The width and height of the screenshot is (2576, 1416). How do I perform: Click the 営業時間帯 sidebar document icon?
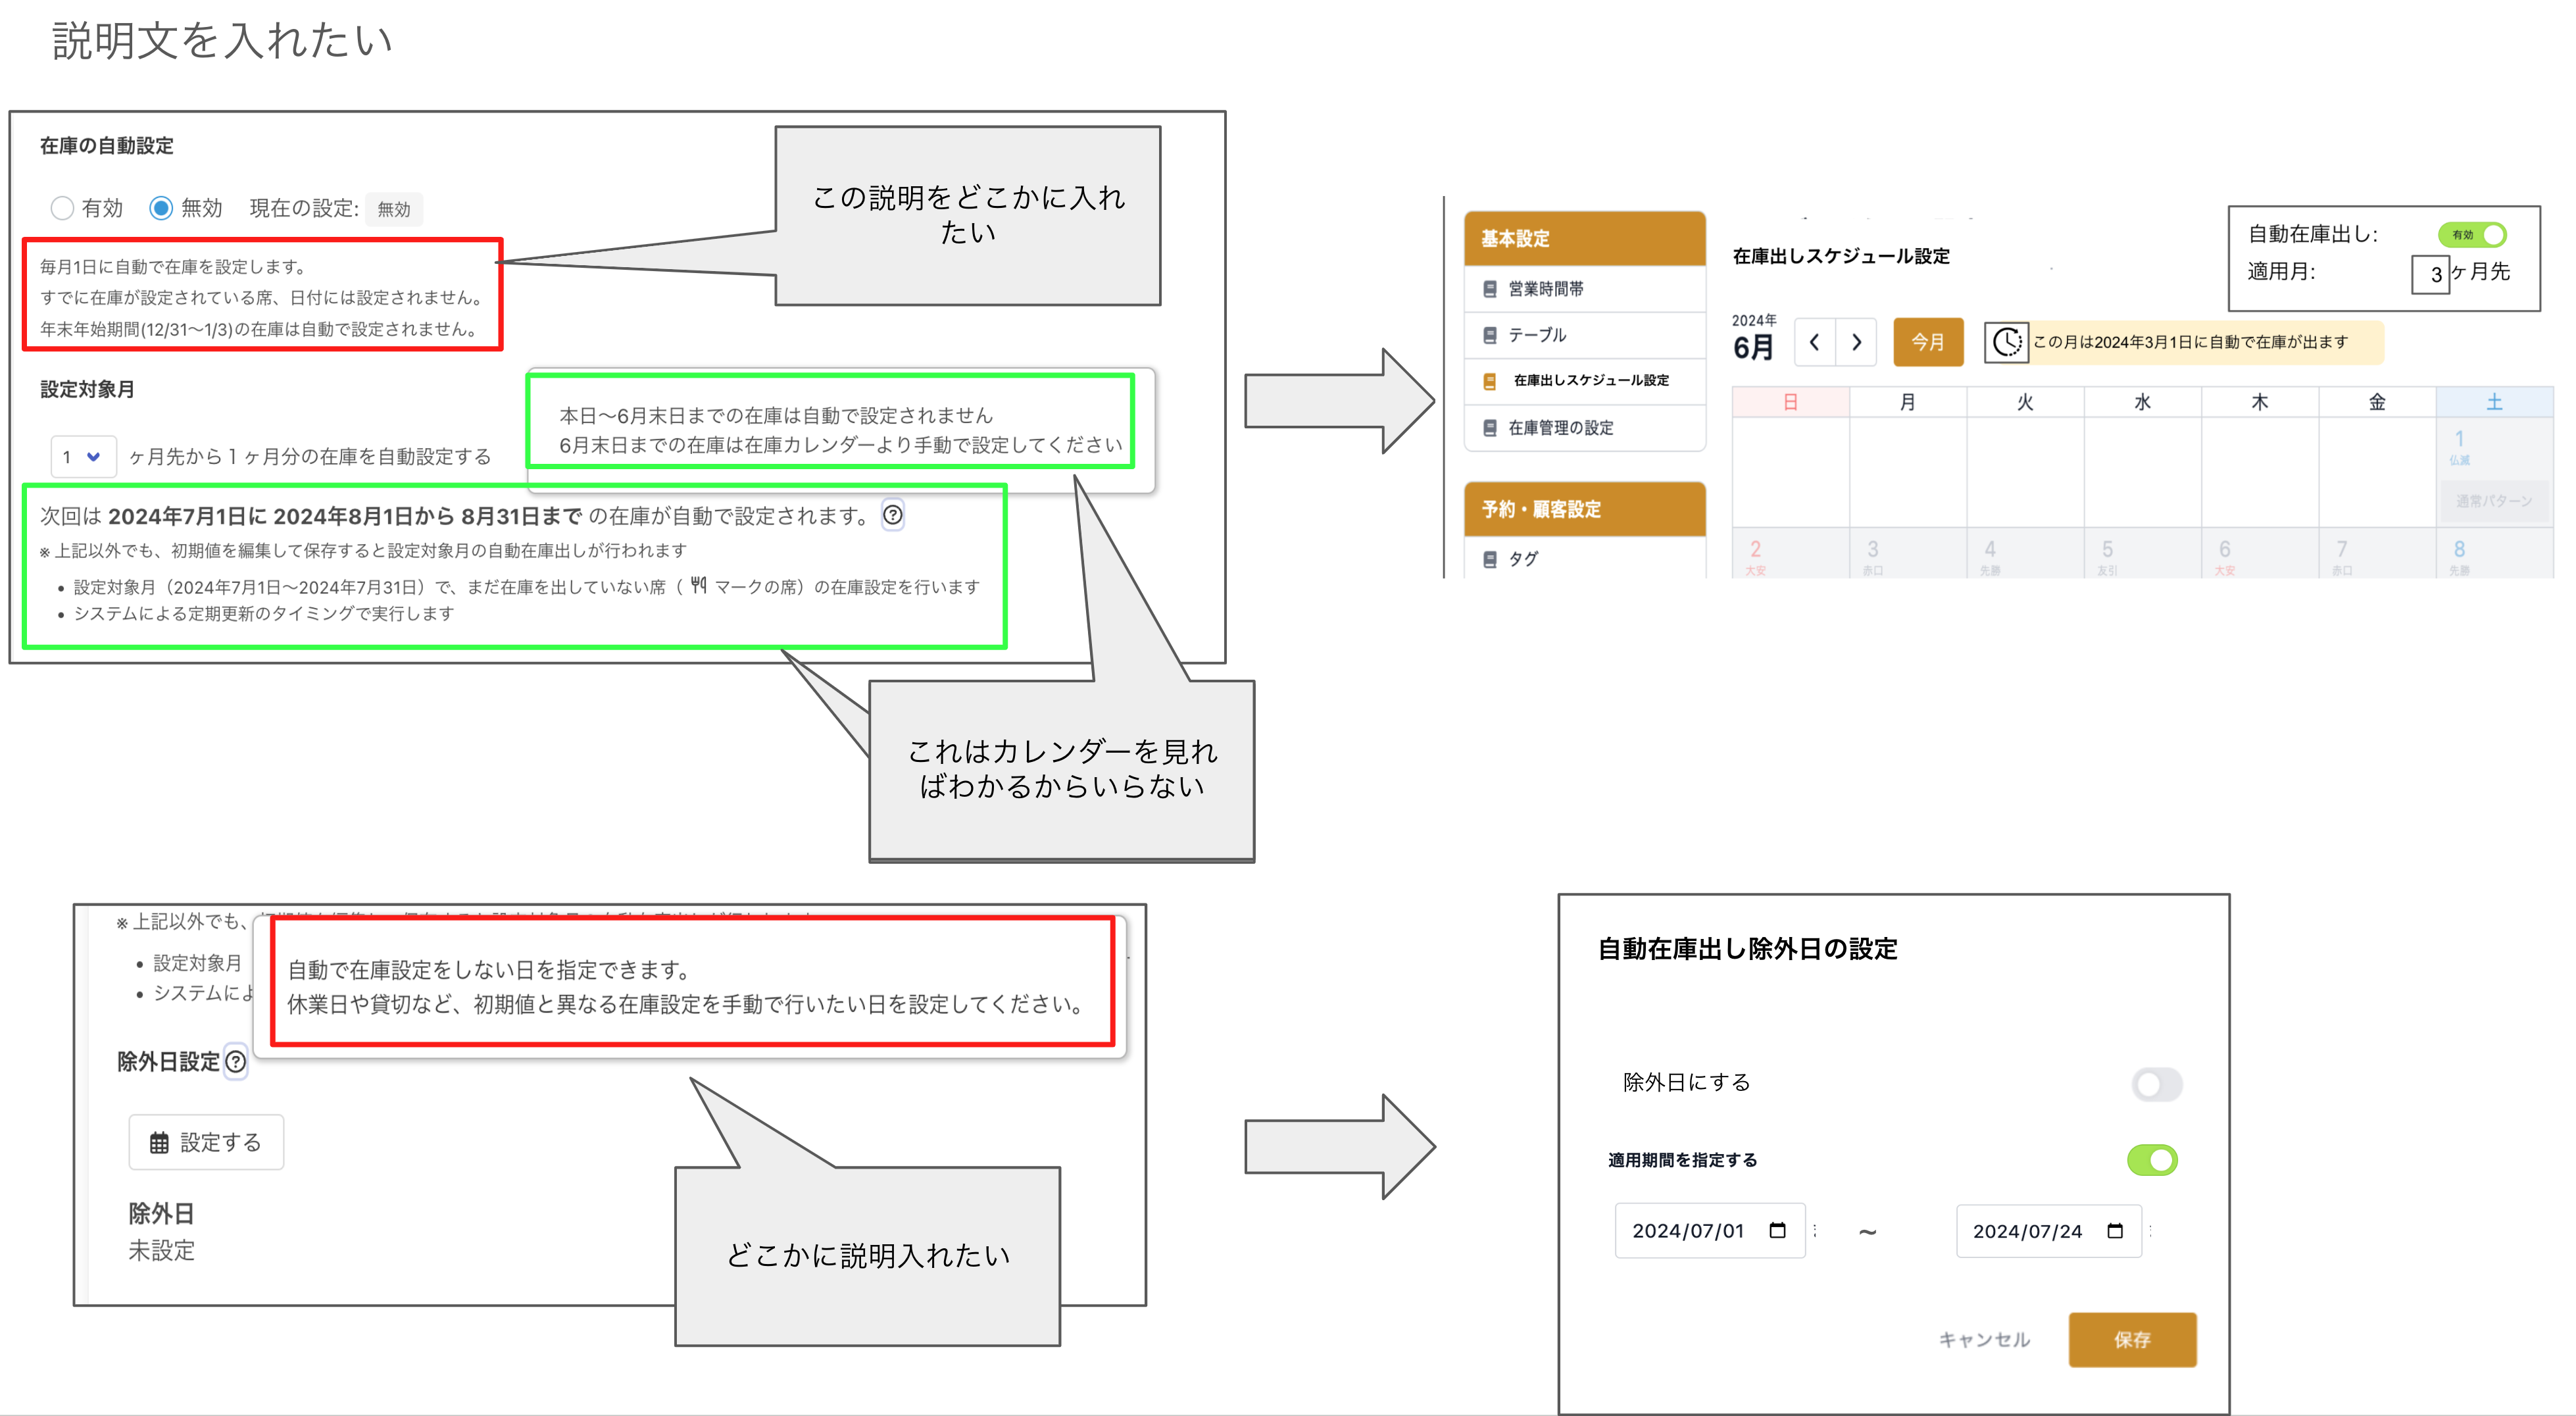point(1490,289)
